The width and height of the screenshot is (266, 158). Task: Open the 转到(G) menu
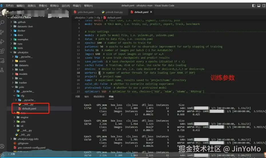54,6
